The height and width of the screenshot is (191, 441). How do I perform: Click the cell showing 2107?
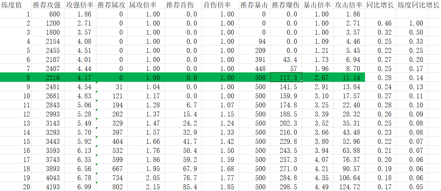[x=48, y=60]
